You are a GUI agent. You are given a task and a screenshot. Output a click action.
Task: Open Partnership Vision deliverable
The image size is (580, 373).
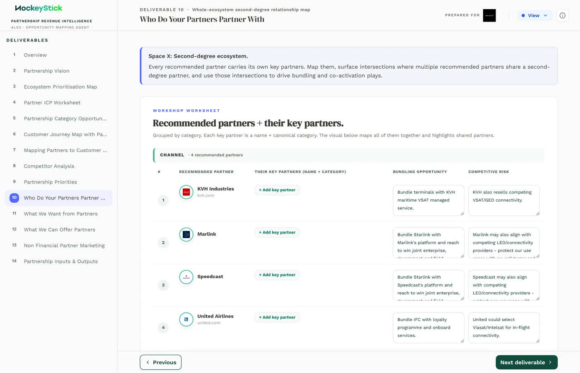click(58, 71)
